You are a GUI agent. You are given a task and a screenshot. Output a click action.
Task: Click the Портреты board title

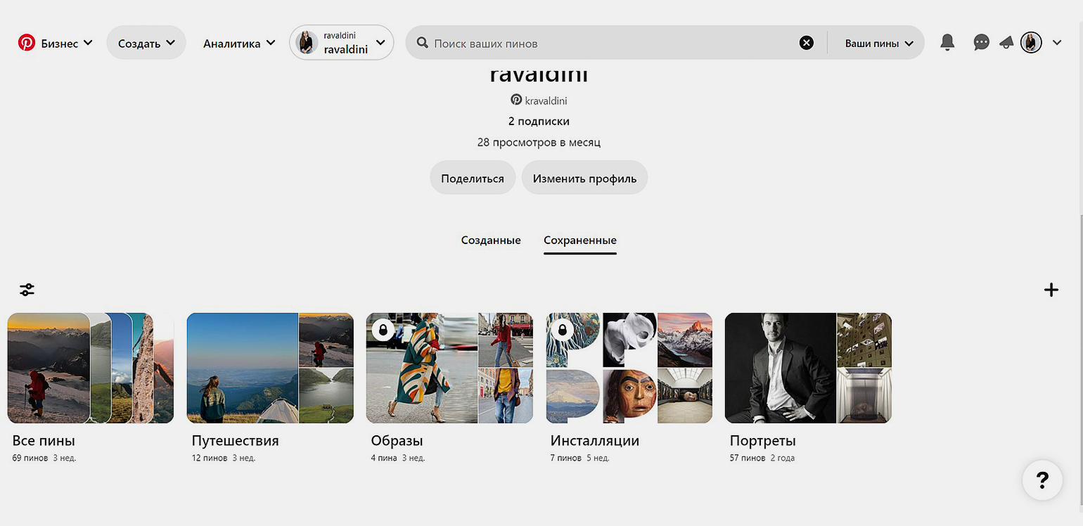(x=763, y=441)
